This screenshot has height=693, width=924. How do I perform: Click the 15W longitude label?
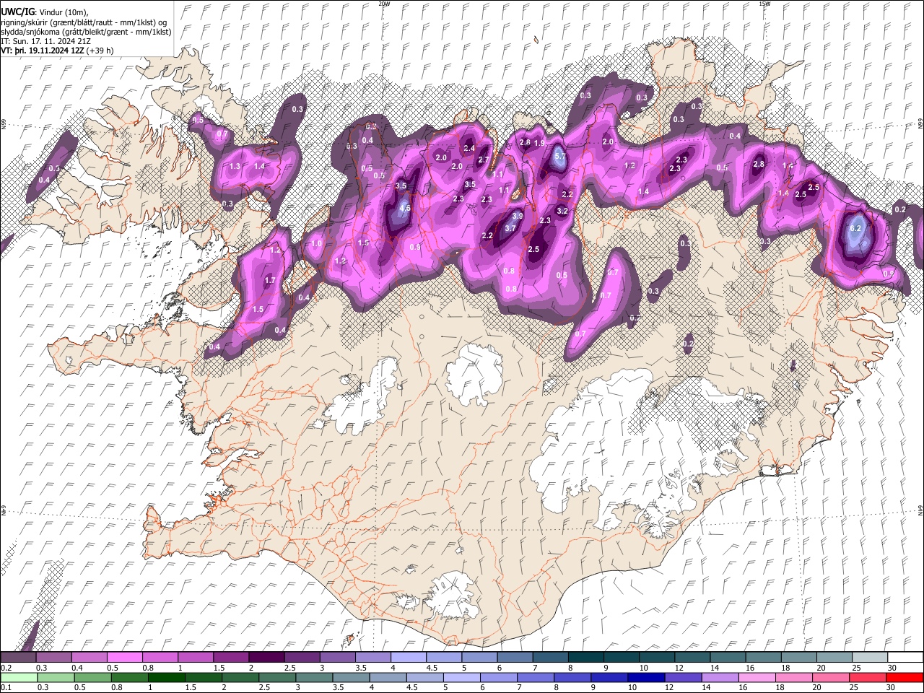pos(764,4)
